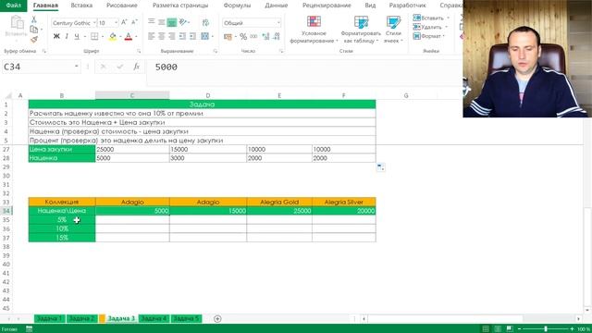
Task: Align text to the middle of cell
Action: pyautogui.click(x=162, y=22)
